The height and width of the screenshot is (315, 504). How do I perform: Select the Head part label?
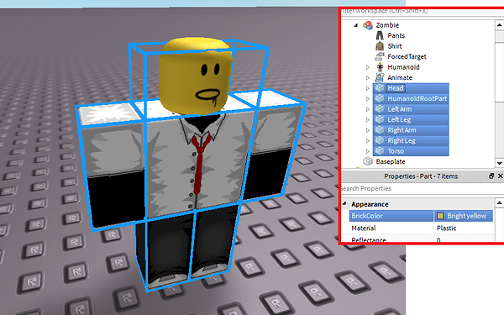pos(396,88)
